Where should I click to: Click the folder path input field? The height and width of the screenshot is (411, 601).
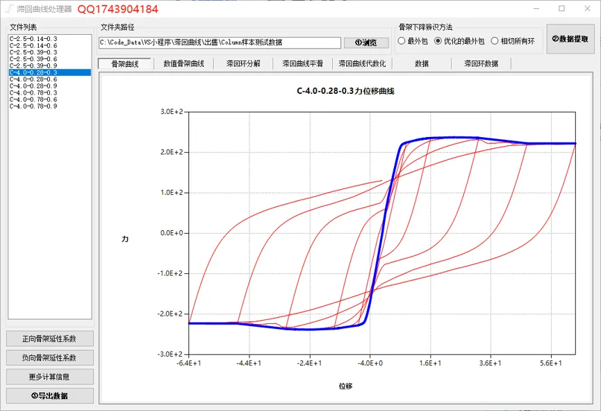click(x=220, y=42)
